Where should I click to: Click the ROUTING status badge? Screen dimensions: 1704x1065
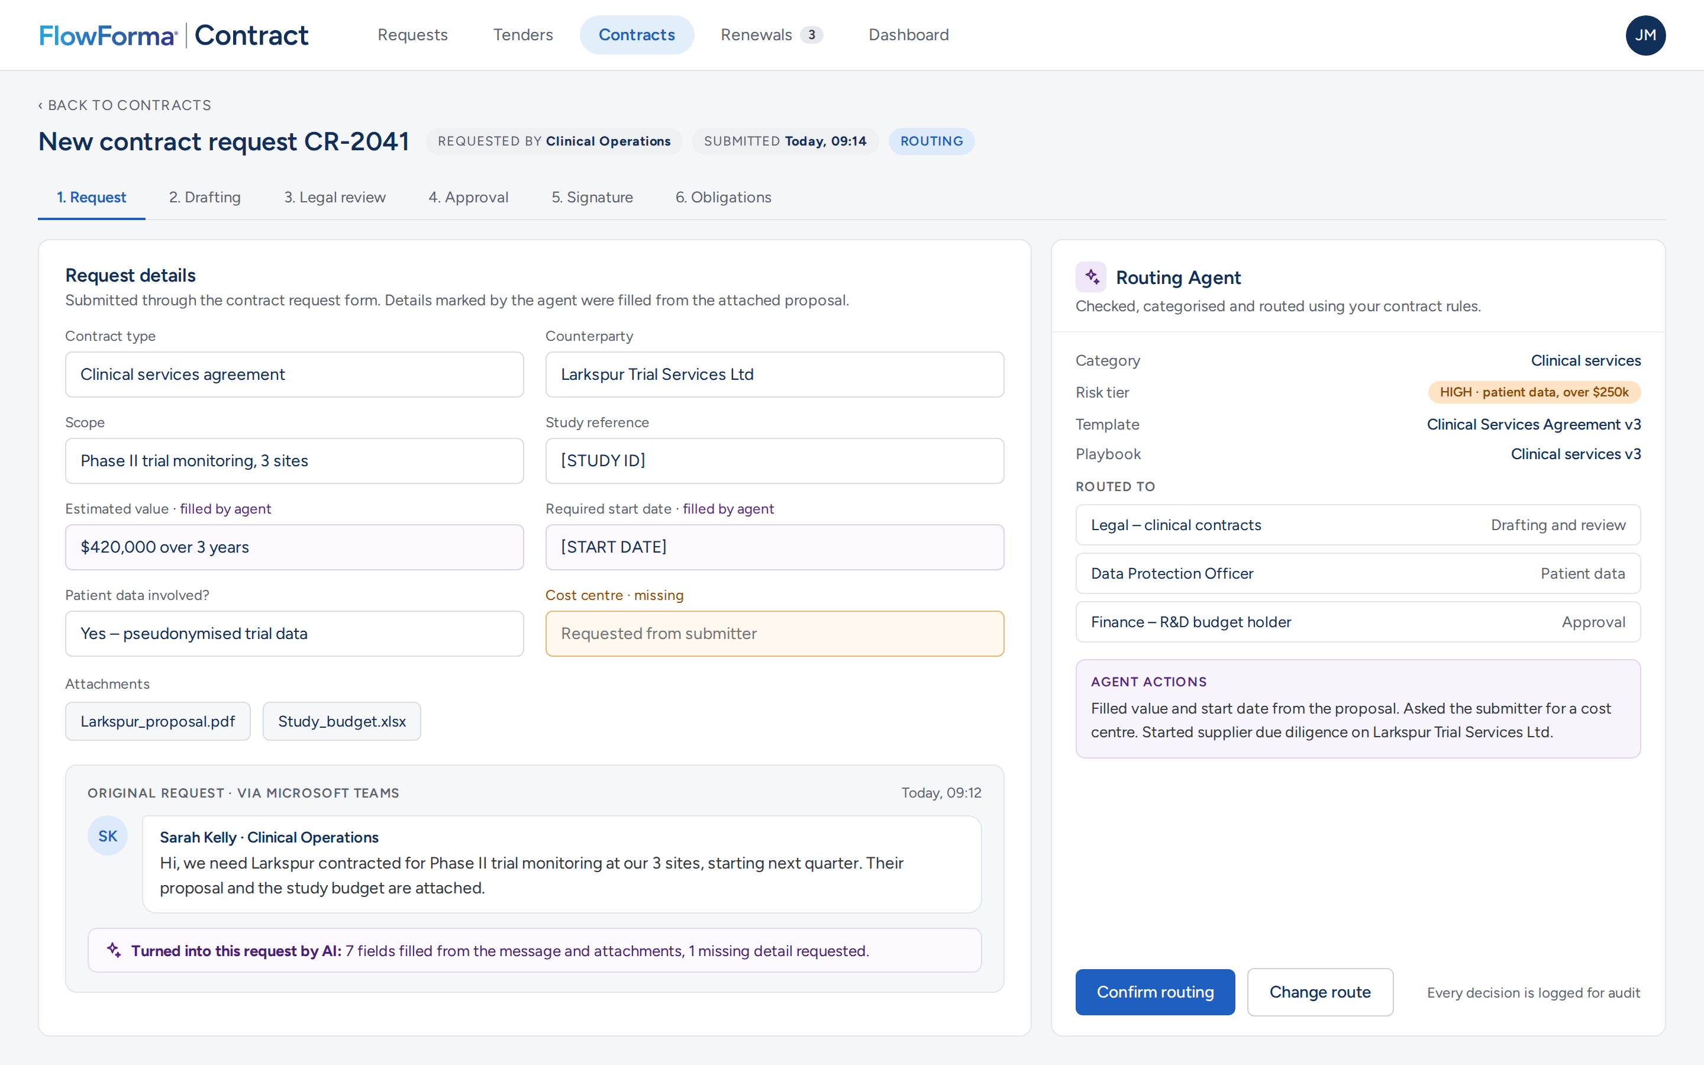pyautogui.click(x=931, y=141)
